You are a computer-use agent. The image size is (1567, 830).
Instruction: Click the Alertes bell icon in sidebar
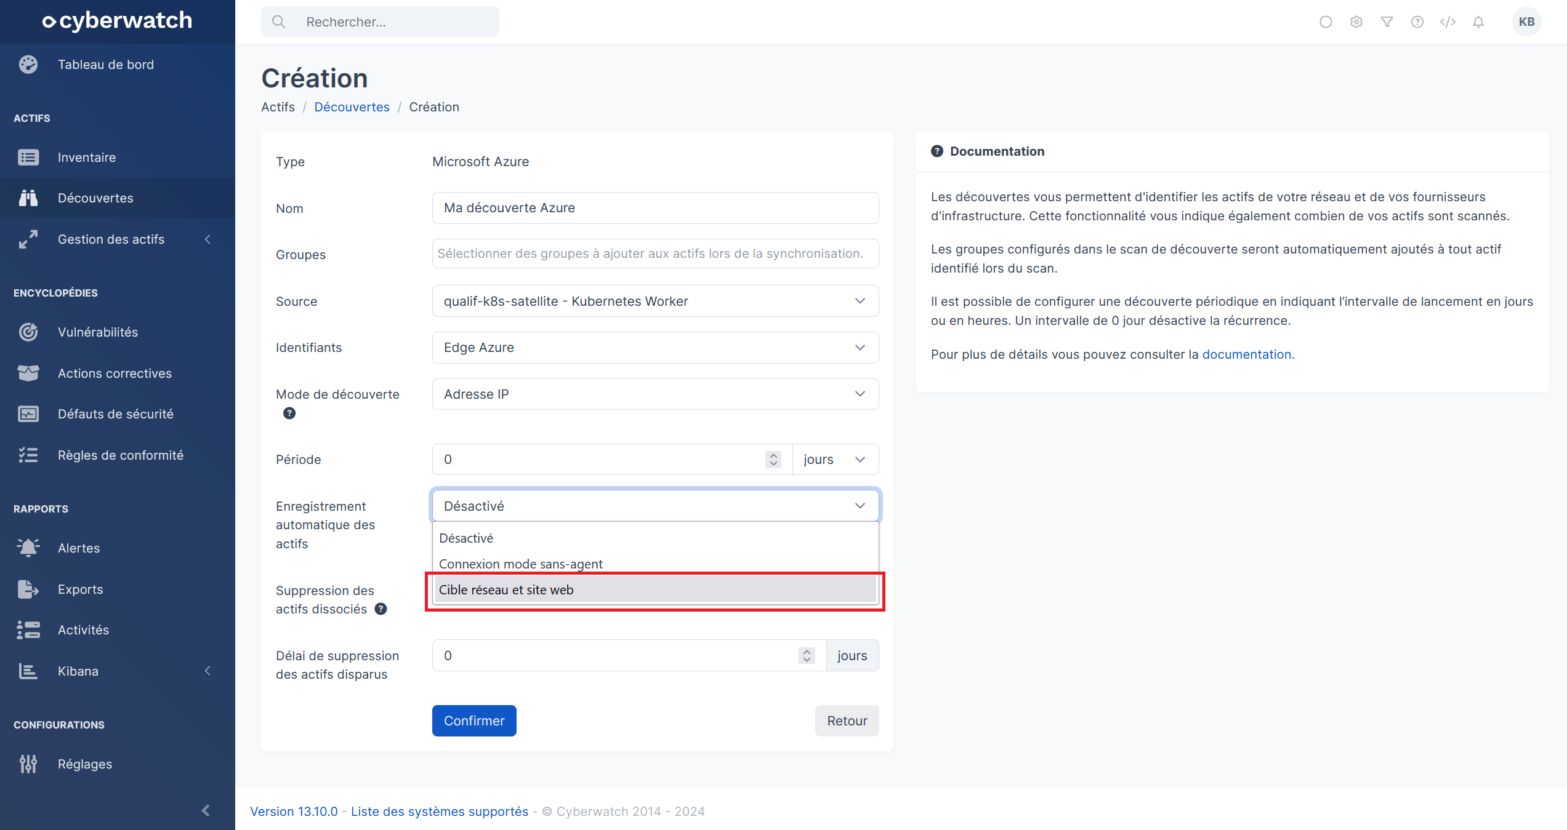coord(28,548)
